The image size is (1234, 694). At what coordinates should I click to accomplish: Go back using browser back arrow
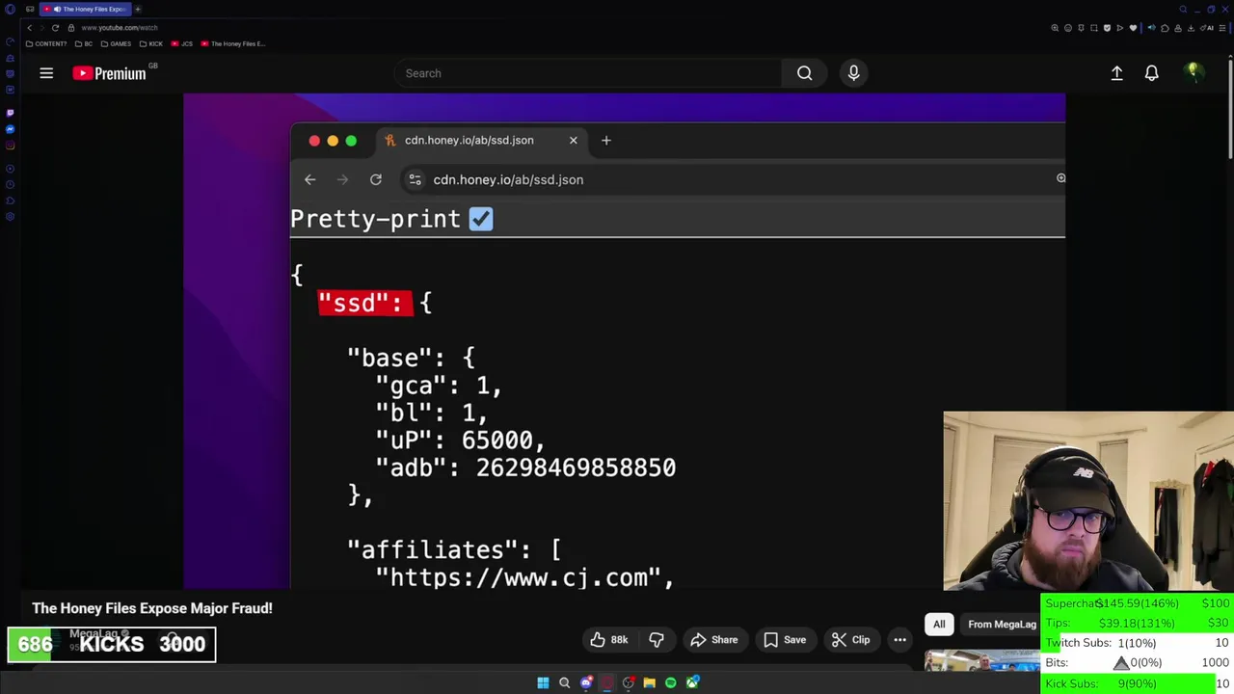click(x=29, y=28)
